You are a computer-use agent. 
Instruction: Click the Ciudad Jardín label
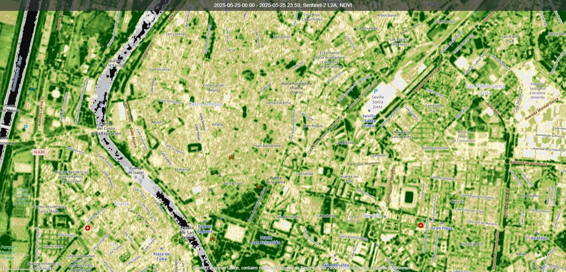(472, 244)
